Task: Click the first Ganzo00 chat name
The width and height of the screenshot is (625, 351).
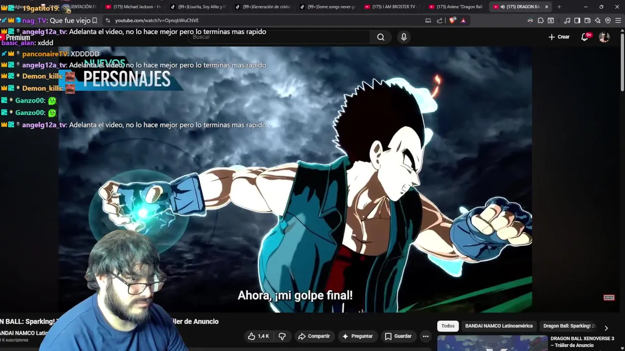Action: [x=30, y=101]
